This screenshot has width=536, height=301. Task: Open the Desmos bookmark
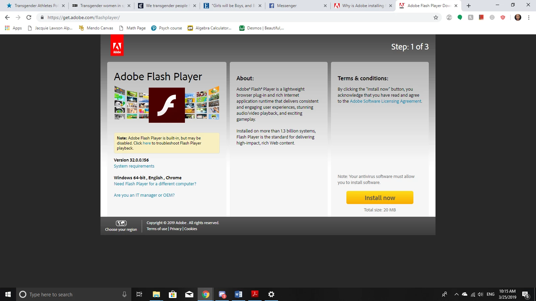coord(262,28)
